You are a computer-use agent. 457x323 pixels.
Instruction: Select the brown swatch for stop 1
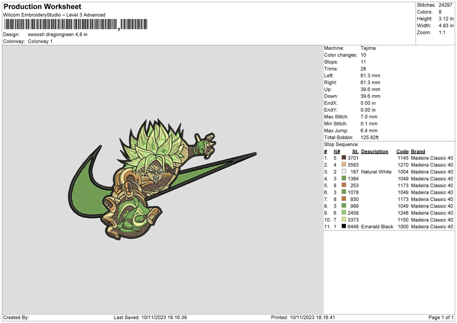pyautogui.click(x=344, y=158)
